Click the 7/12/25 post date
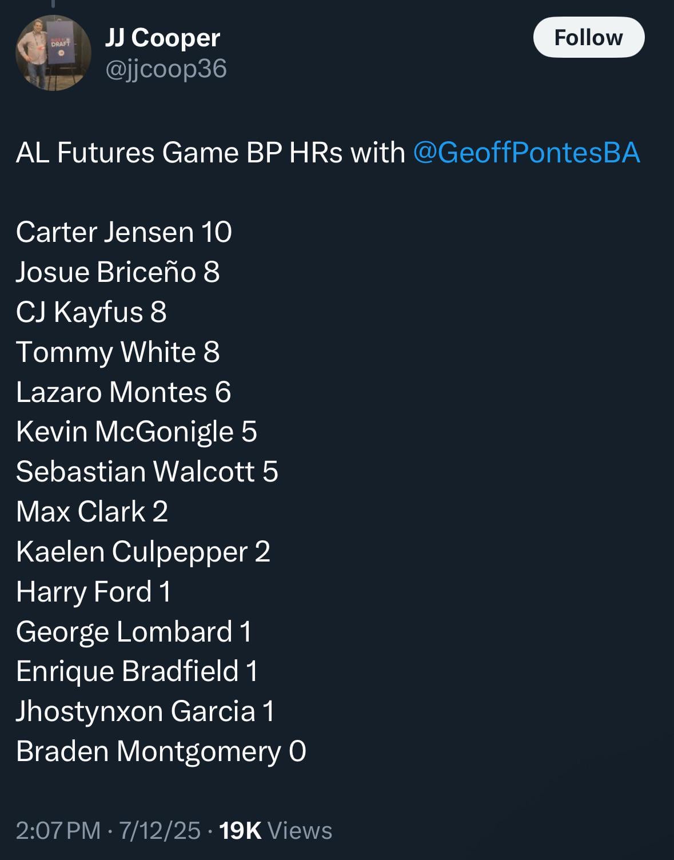 click(x=159, y=830)
